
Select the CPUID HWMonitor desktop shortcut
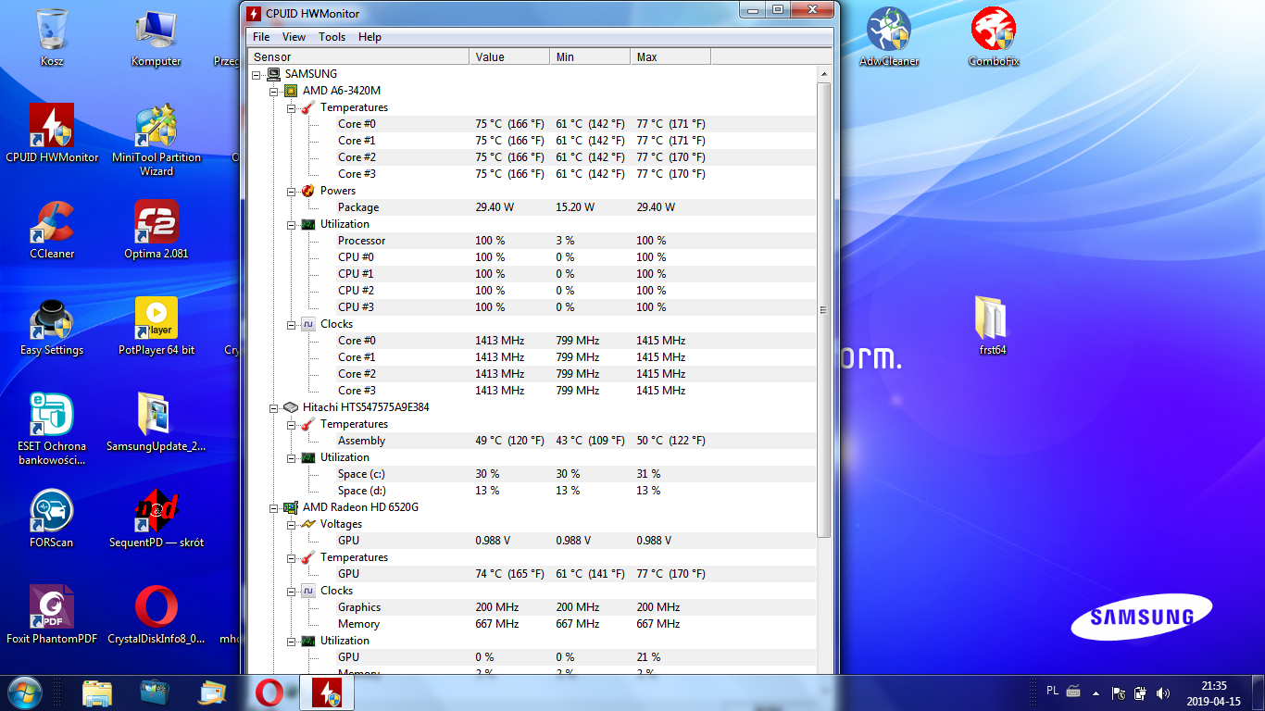(x=52, y=132)
